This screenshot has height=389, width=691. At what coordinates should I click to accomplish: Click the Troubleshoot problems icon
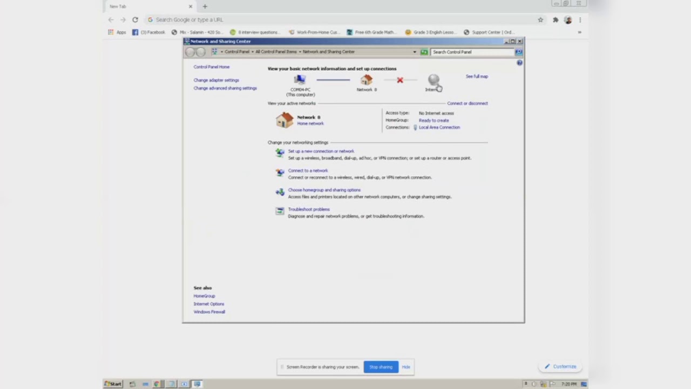(x=280, y=211)
